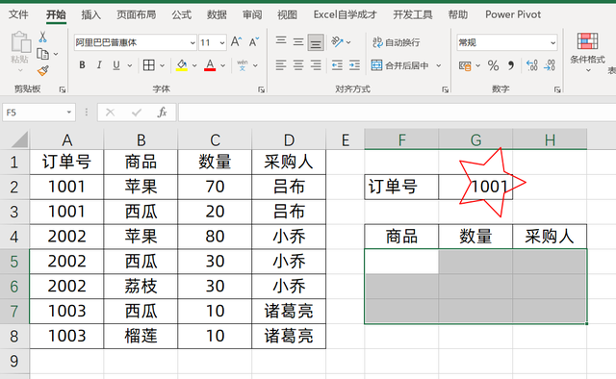This screenshot has height=379, width=616.
Task: Click the Cut scissors icon
Action: 42,38
